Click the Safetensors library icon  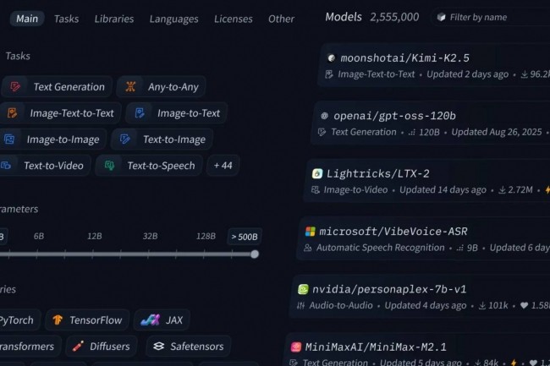pos(158,346)
